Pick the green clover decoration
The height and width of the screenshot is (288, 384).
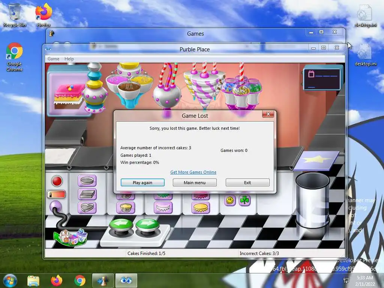244,201
